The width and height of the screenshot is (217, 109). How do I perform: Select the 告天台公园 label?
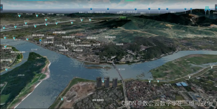tap(78, 50)
